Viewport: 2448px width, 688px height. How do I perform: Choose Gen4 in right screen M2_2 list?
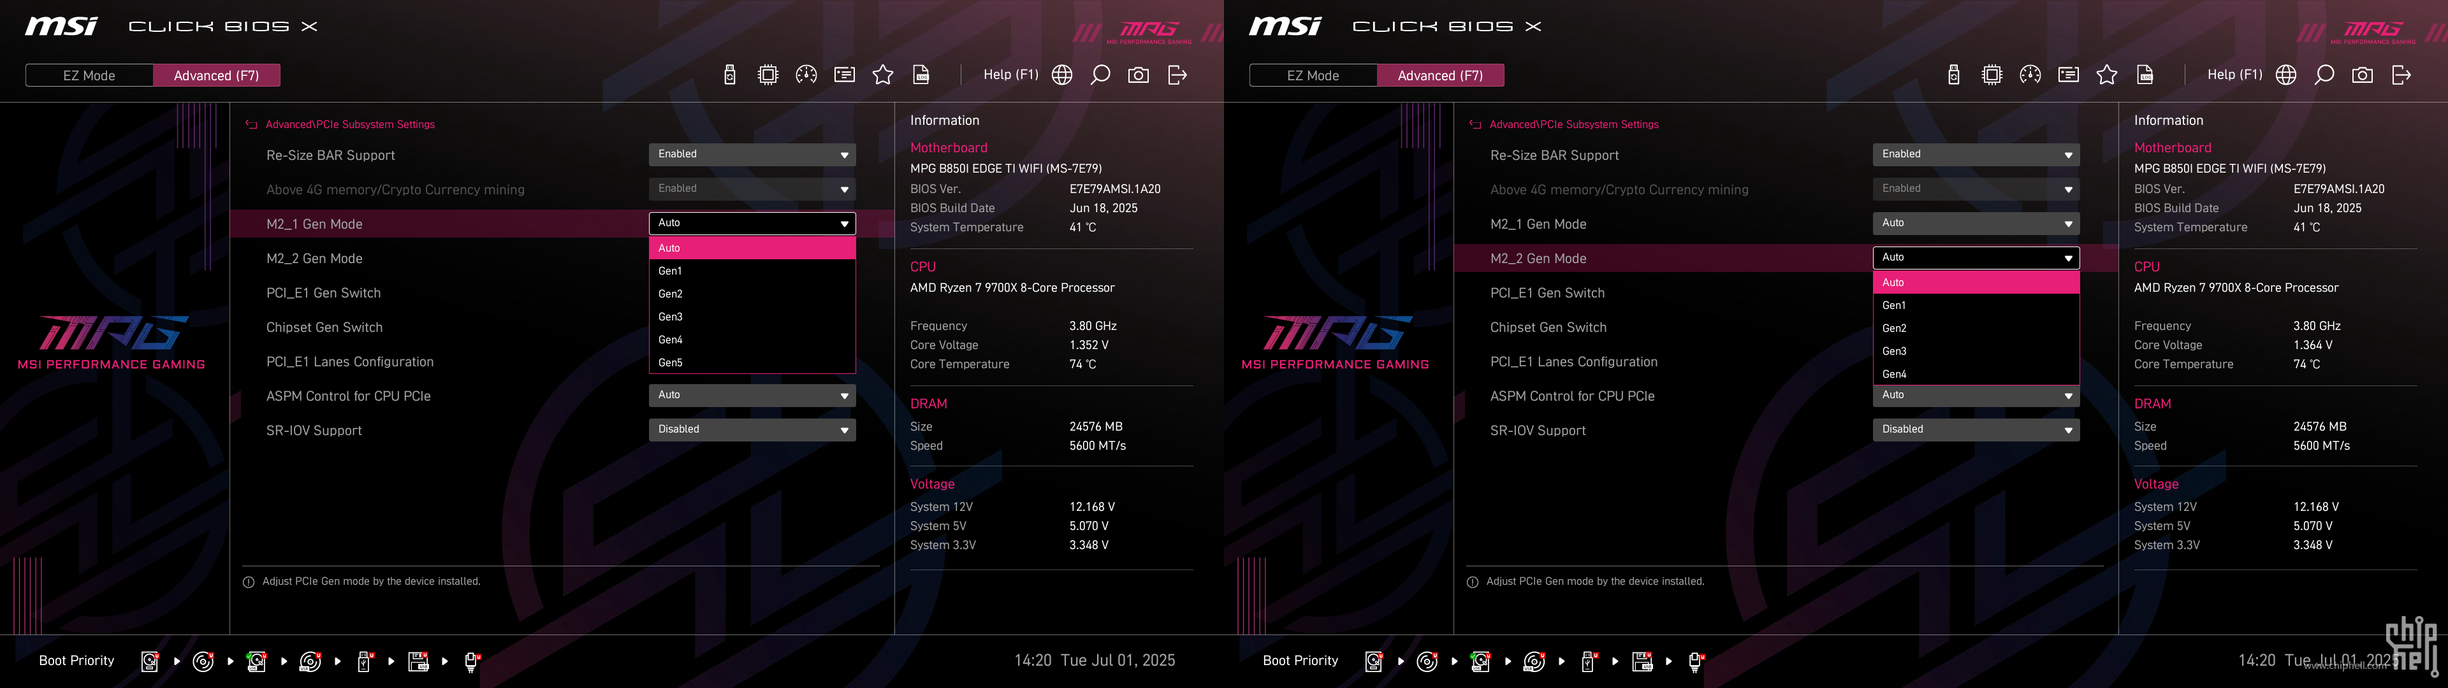[1976, 373]
